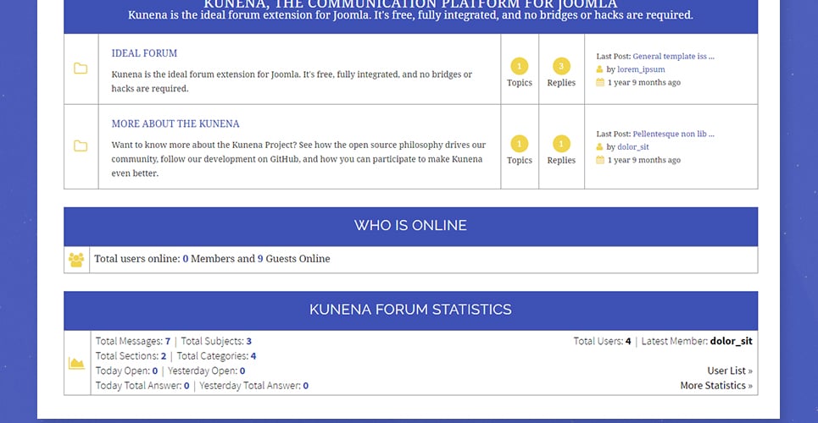This screenshot has height=423, width=818.
Task: Click the 0 Members online count
Action: (185, 259)
